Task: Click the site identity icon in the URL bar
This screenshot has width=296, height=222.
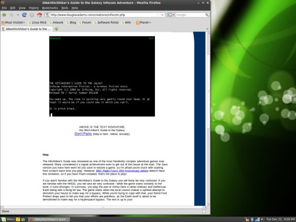Action: [47, 15]
